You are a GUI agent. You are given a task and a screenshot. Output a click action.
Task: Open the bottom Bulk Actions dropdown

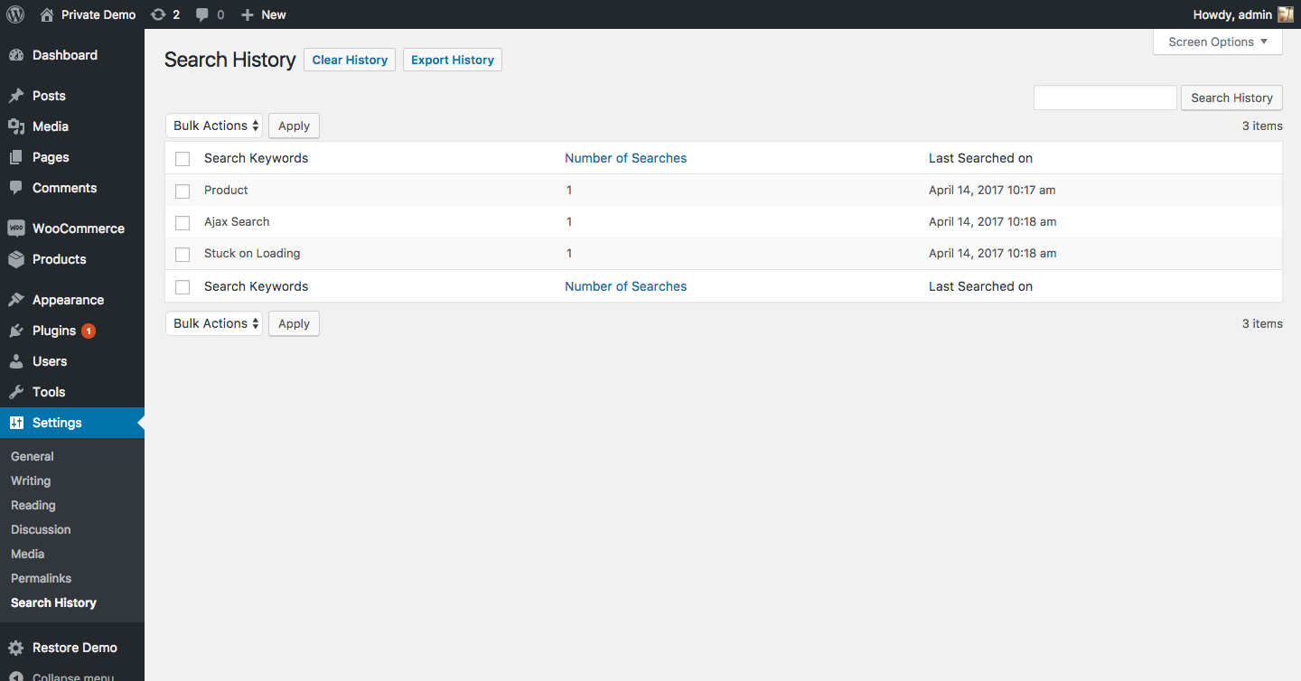tap(214, 323)
